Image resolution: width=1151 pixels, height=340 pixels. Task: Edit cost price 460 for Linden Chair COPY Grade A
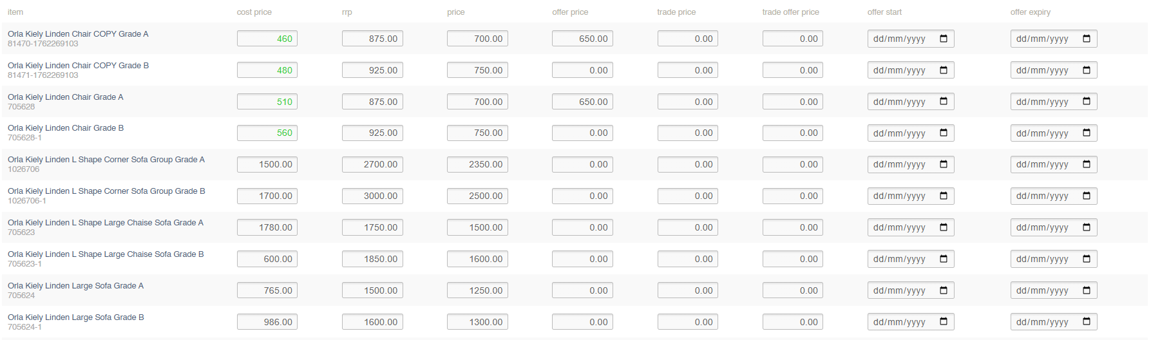[267, 39]
